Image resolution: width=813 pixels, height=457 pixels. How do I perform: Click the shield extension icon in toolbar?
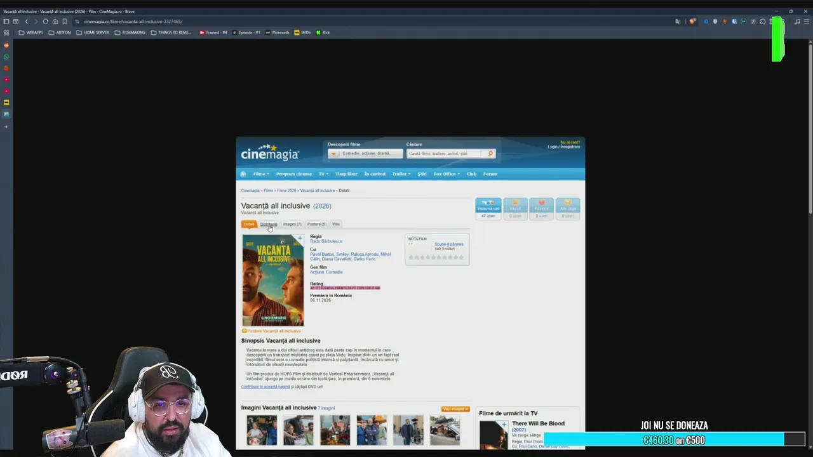(x=715, y=22)
